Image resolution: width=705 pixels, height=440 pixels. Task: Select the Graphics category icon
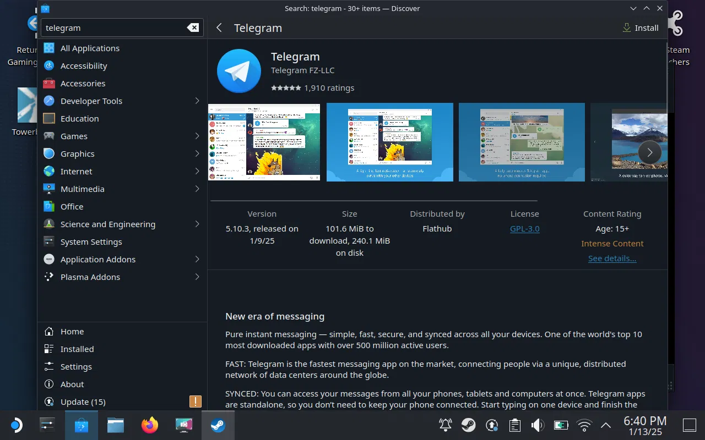[x=49, y=154]
